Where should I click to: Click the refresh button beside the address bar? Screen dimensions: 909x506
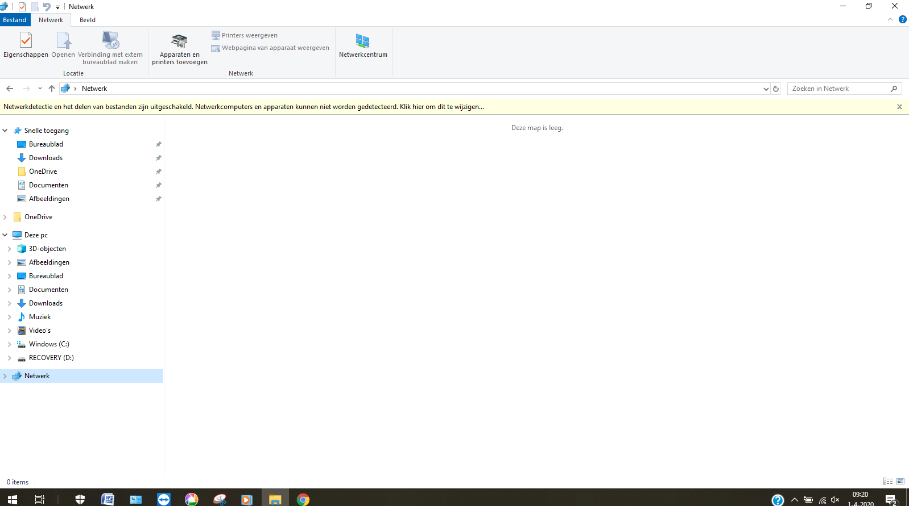776,89
